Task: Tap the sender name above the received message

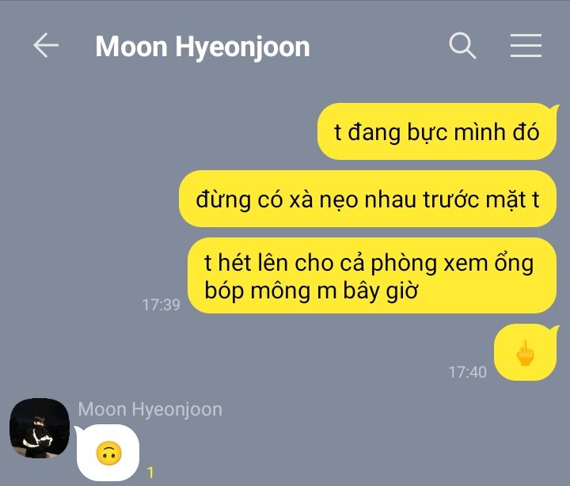Action: (150, 409)
